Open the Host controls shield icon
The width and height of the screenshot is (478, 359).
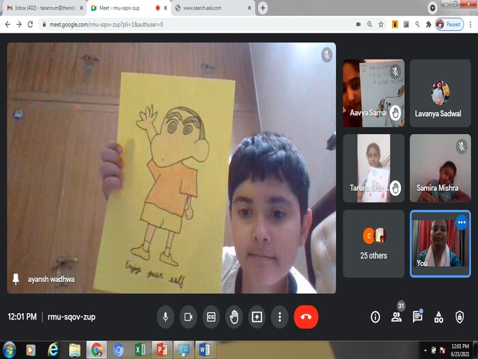point(460,317)
